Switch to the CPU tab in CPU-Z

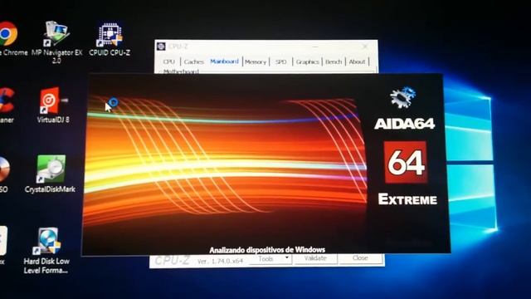(x=168, y=61)
